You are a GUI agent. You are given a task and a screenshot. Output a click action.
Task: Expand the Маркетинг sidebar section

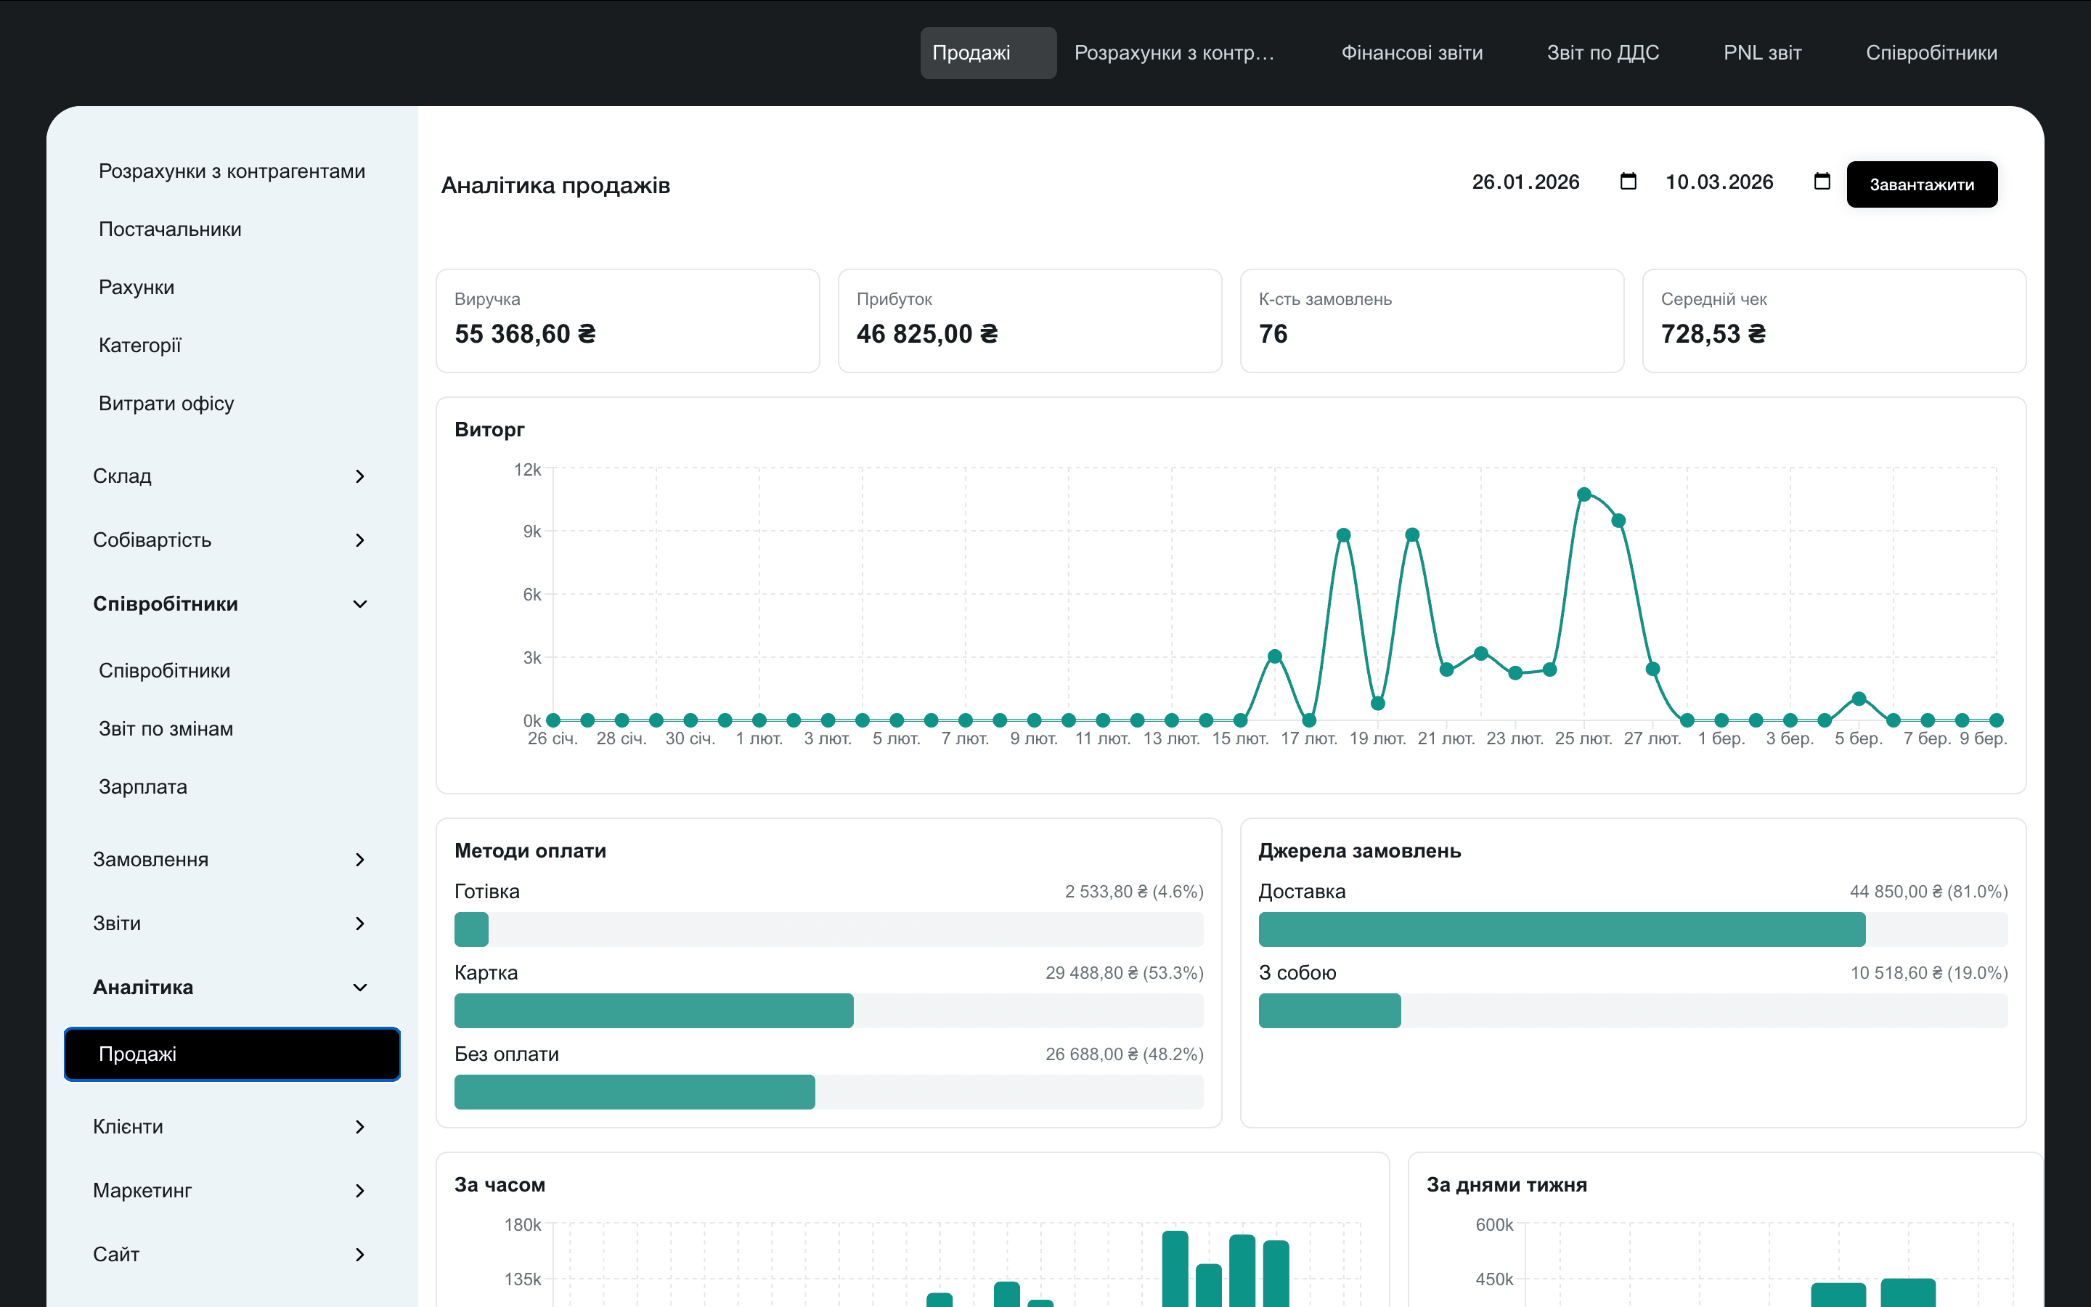pos(231,1190)
